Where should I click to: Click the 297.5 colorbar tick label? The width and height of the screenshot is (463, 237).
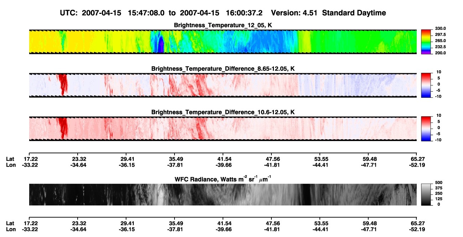(x=441, y=34)
